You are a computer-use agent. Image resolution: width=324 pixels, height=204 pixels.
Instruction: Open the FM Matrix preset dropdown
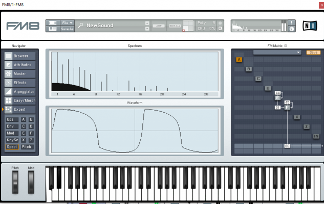pos(277,53)
